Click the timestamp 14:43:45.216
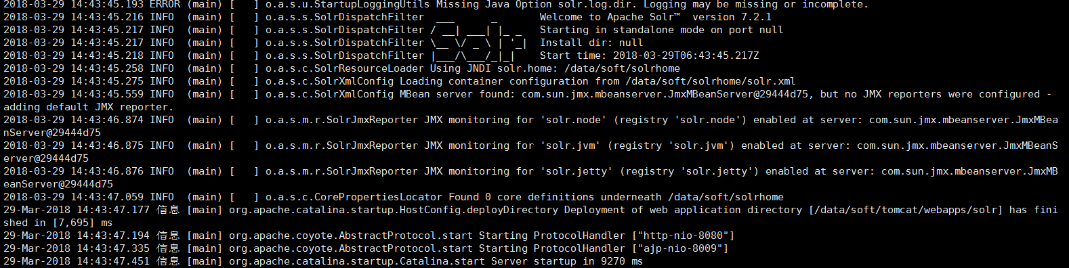This screenshot has width=1069, height=268. pyautogui.click(x=107, y=17)
